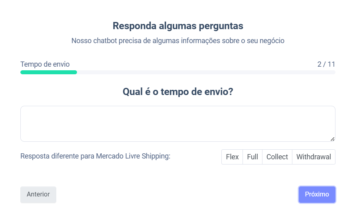Toggle the Collect shipping option
The height and width of the screenshot is (222, 355).
point(277,157)
